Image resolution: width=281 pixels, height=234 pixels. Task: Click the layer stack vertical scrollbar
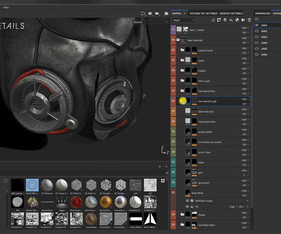pos(252,117)
